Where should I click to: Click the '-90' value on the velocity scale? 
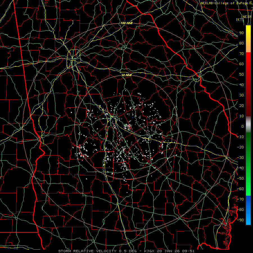tap(240, 220)
